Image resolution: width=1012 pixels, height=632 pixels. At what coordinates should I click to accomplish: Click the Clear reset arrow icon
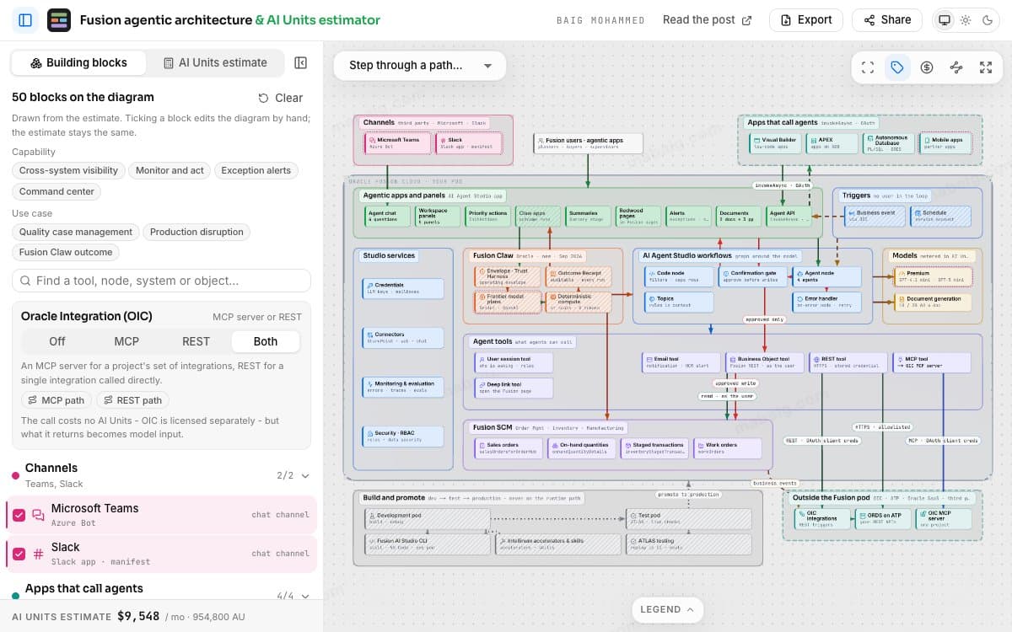pyautogui.click(x=264, y=98)
